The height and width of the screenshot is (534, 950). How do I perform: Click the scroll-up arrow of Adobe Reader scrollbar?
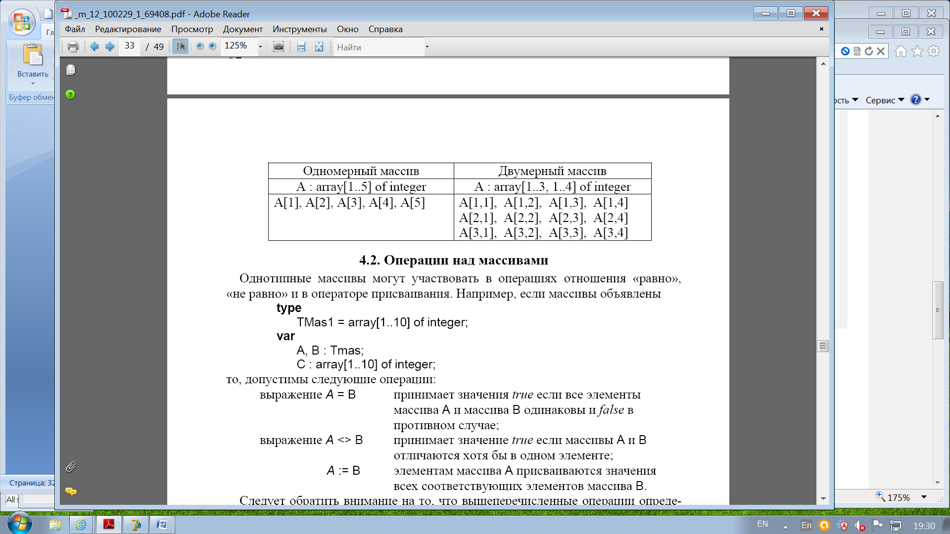point(823,64)
